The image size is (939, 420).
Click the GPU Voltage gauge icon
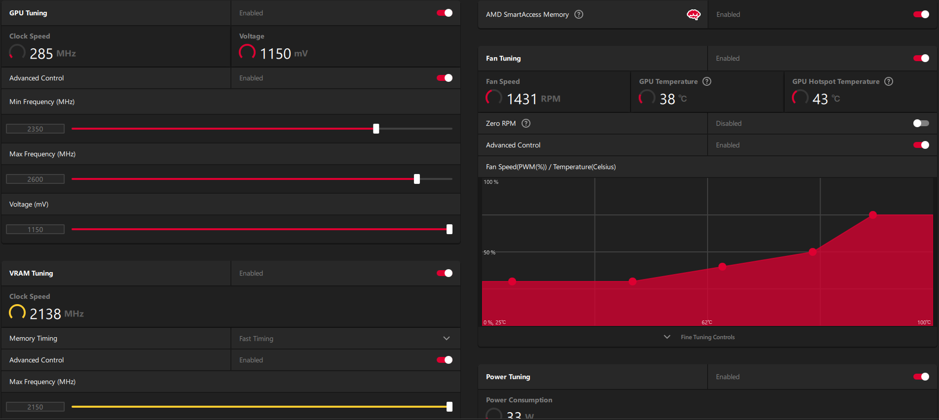pyautogui.click(x=247, y=52)
